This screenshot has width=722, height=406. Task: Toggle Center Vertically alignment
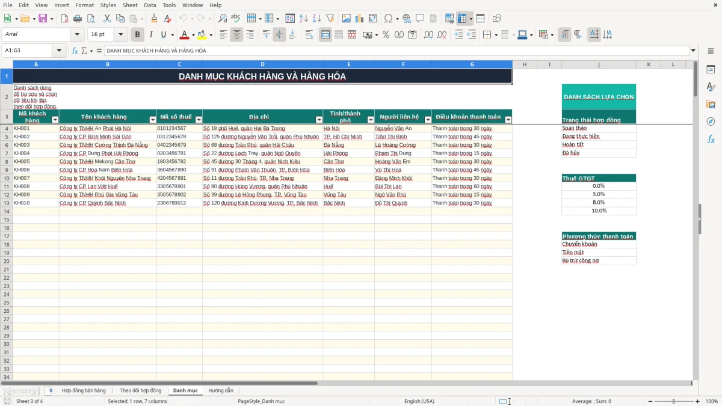point(279,35)
